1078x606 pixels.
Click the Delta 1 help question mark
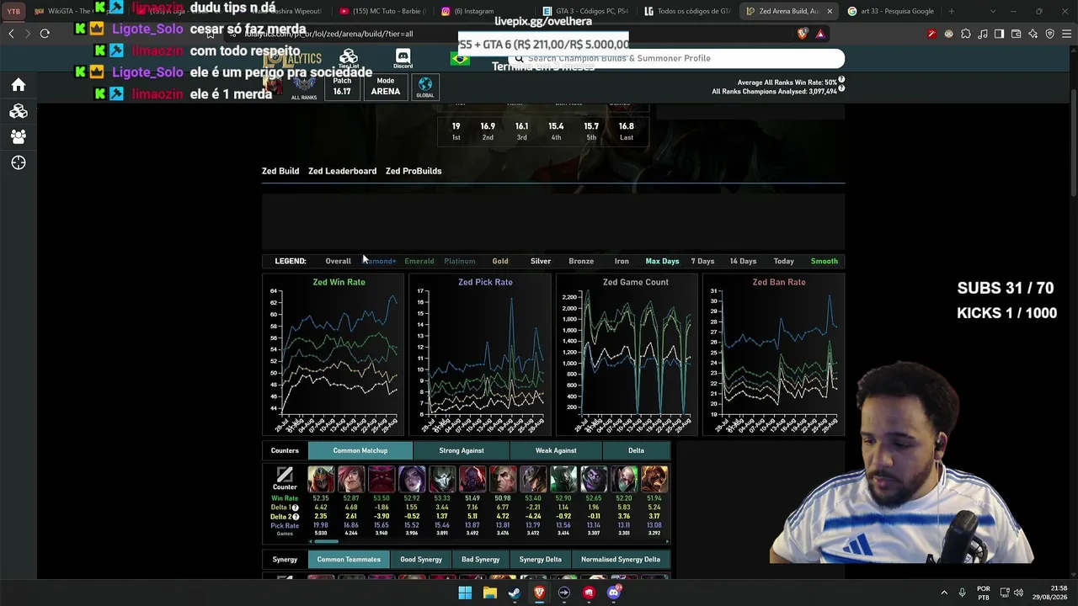point(295,508)
